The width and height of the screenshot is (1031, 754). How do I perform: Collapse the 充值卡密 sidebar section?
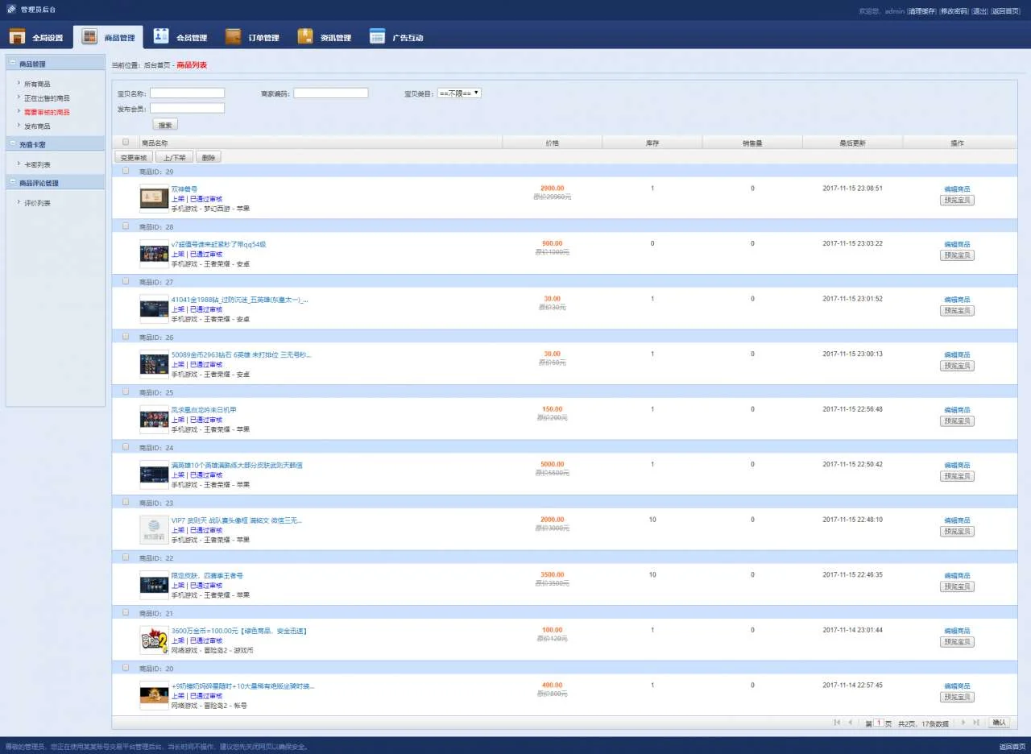pos(13,143)
